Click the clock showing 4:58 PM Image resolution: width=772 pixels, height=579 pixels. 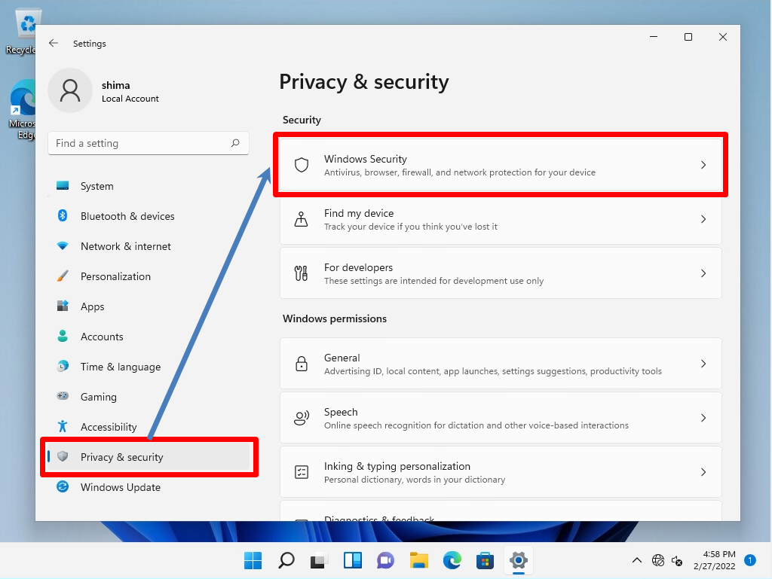[715, 560]
